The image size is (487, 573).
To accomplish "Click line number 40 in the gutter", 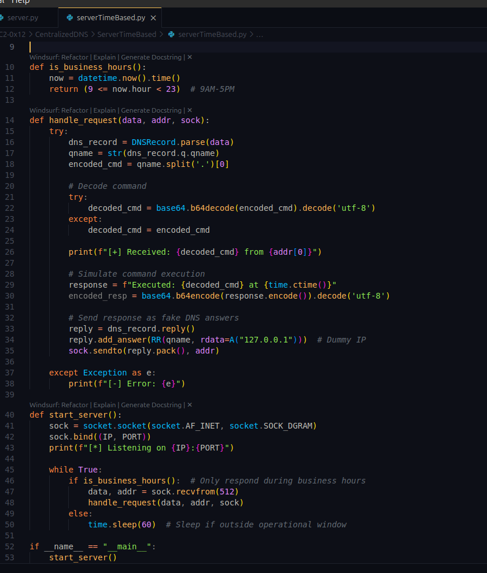I will point(10,414).
